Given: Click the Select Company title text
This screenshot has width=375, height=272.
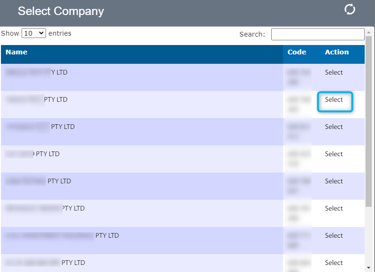Looking at the screenshot, I should (61, 11).
